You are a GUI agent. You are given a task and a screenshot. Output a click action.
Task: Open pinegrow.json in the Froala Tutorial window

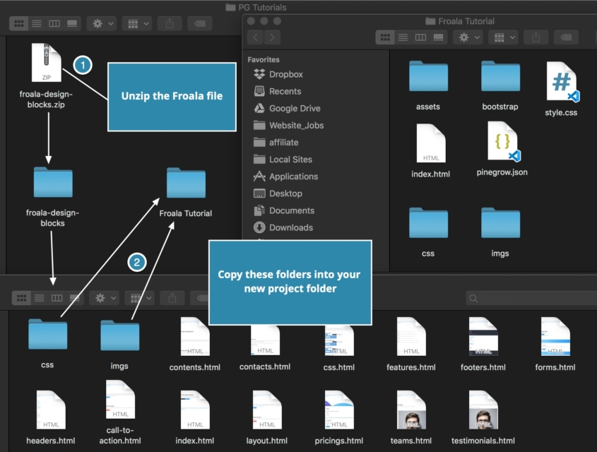[x=501, y=141]
